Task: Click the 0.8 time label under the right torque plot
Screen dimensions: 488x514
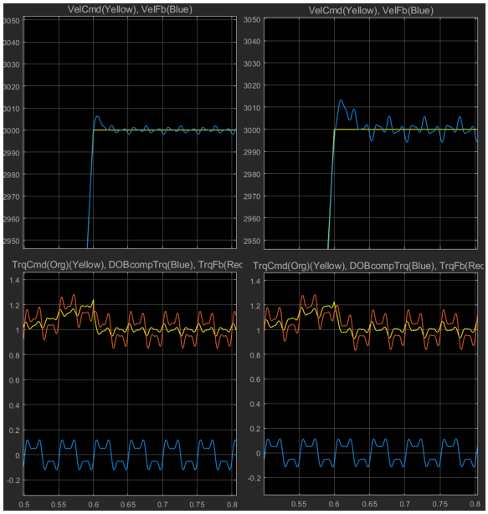Action: tap(475, 504)
